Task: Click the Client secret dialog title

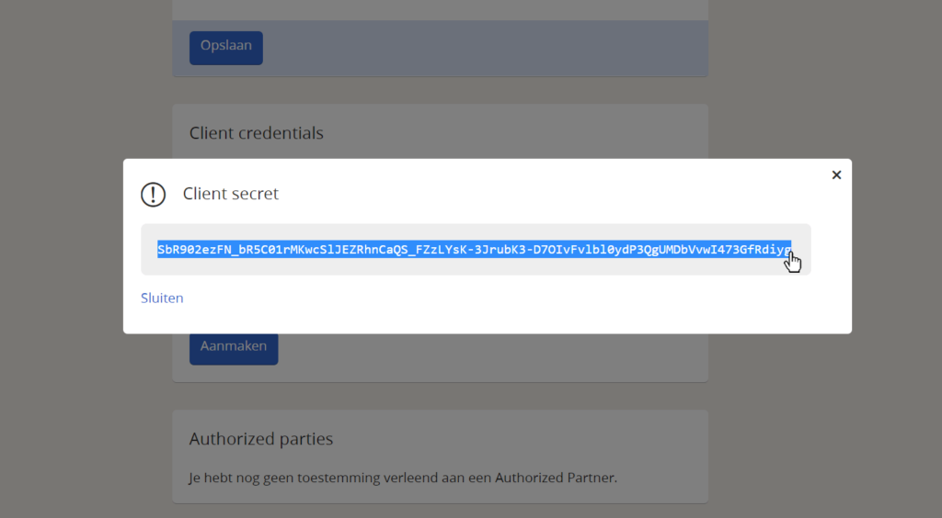Action: 231,194
